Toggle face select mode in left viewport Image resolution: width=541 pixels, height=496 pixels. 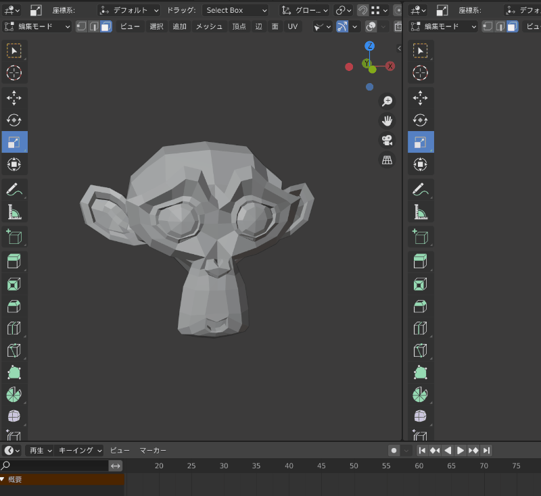coord(106,26)
